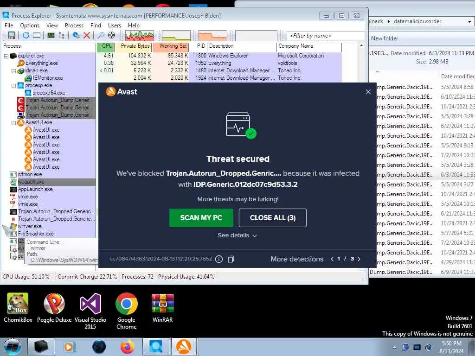Open the physical memory mini graph

click(x=213, y=35)
